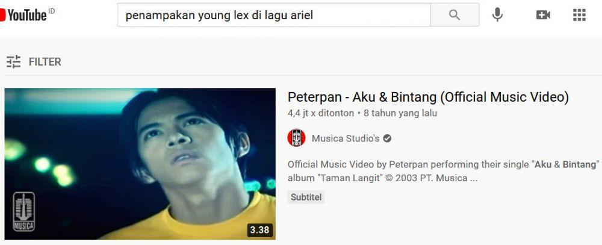602x245 pixels.
Task: Open the YouTube apps grid icon
Action: pos(579,15)
